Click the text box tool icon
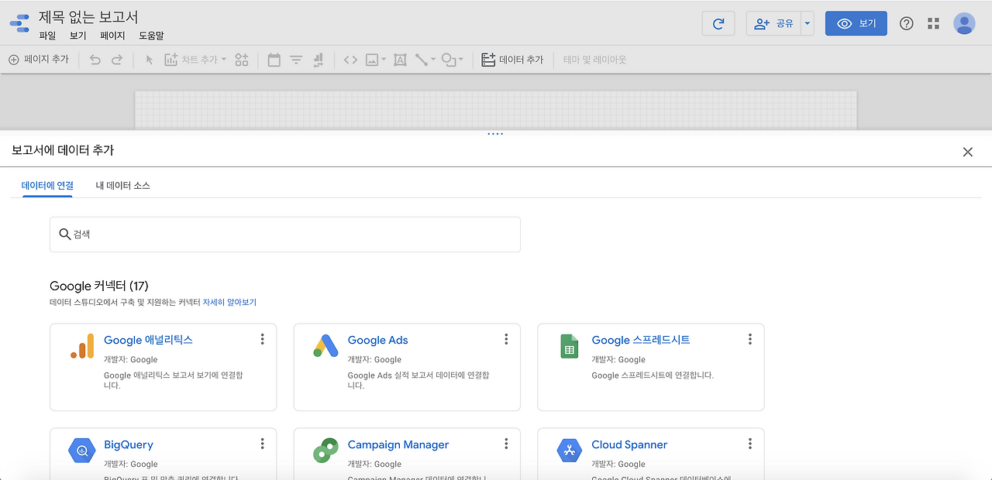The height and width of the screenshot is (480, 992). (400, 60)
